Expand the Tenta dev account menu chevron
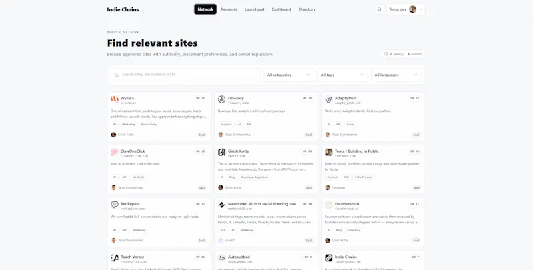This screenshot has height=270, width=533. [421, 9]
